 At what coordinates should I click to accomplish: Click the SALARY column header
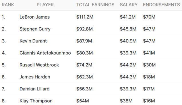[x=129, y=5]
